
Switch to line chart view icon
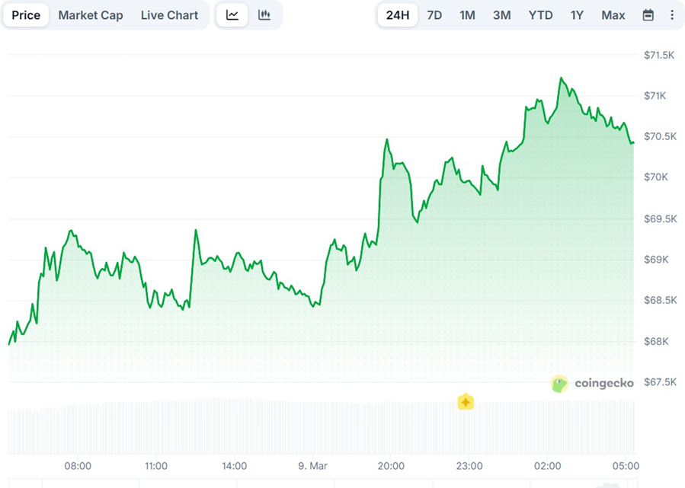point(232,15)
